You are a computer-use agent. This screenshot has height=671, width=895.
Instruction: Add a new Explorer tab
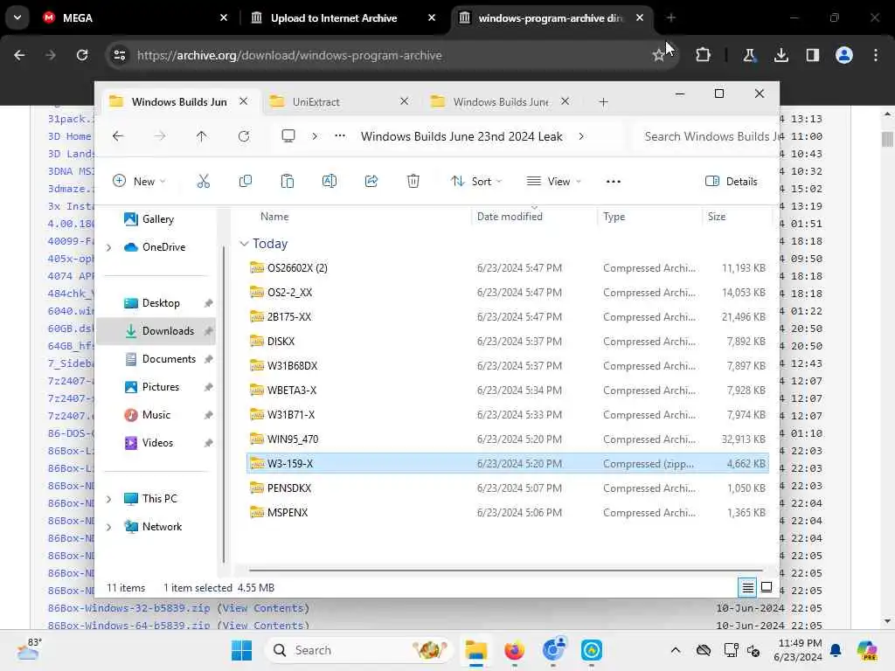click(603, 102)
